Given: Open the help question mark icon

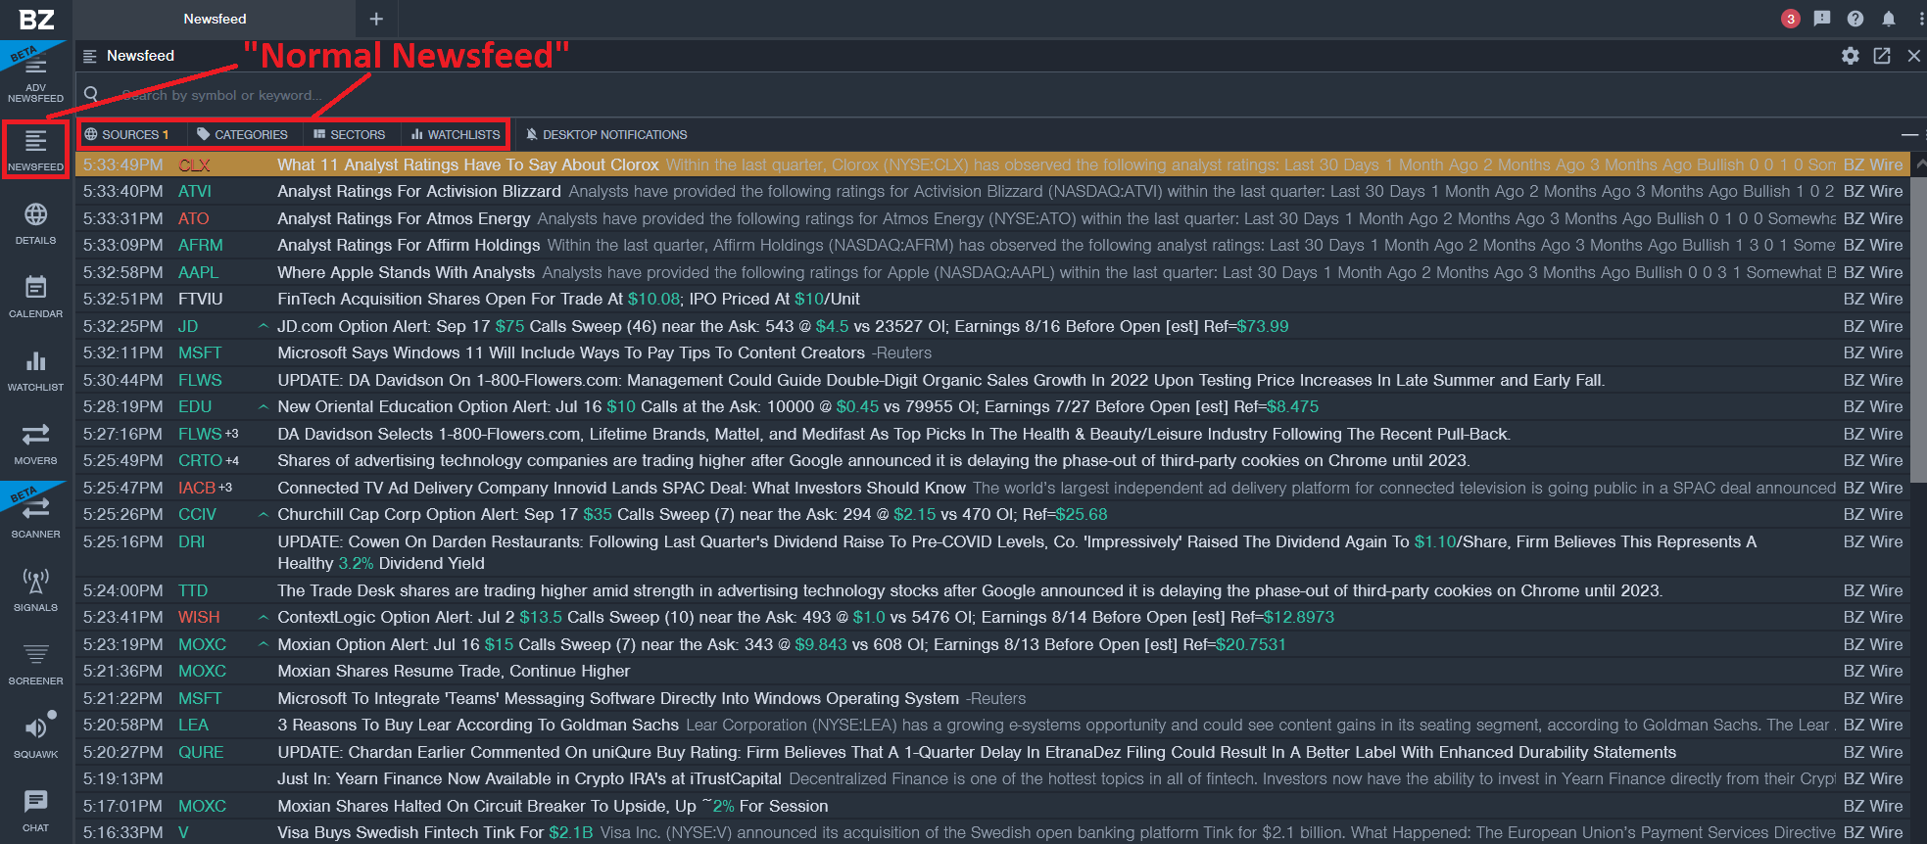Looking at the screenshot, I should pyautogui.click(x=1855, y=19).
